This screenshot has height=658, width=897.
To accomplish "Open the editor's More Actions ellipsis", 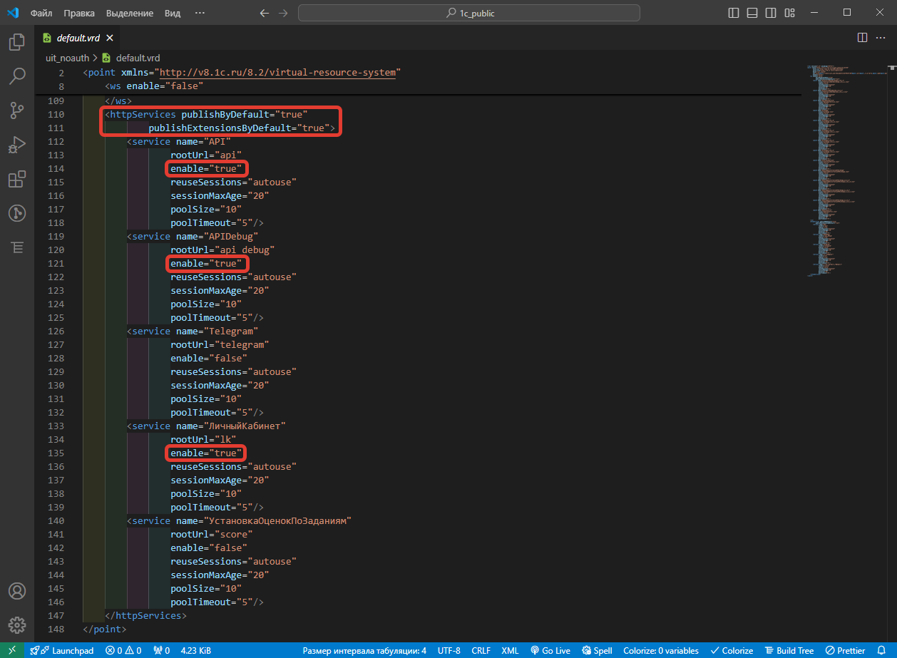I will (881, 38).
